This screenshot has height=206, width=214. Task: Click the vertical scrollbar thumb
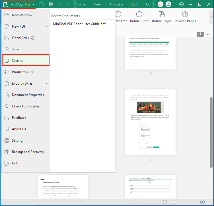[211, 132]
